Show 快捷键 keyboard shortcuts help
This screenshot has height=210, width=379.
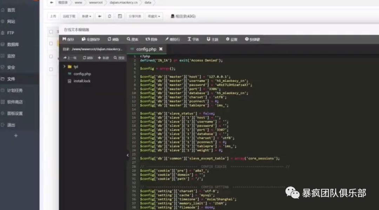tap(252, 39)
